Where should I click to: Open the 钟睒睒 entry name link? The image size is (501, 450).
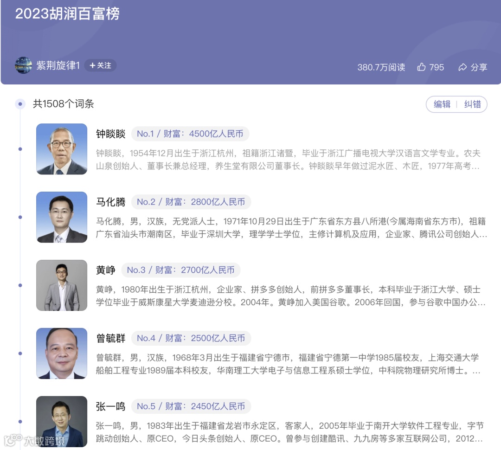[x=110, y=134]
